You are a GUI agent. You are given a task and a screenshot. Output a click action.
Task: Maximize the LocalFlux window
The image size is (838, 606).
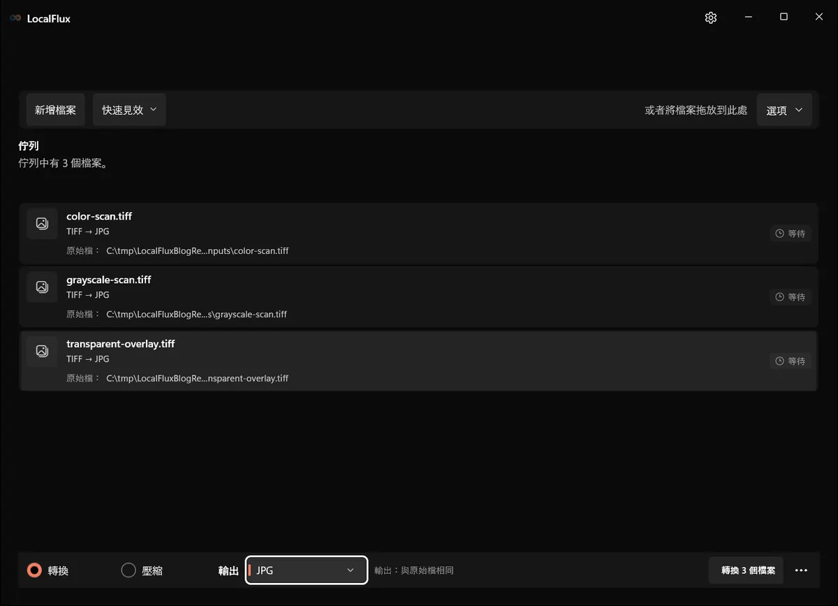coord(784,17)
